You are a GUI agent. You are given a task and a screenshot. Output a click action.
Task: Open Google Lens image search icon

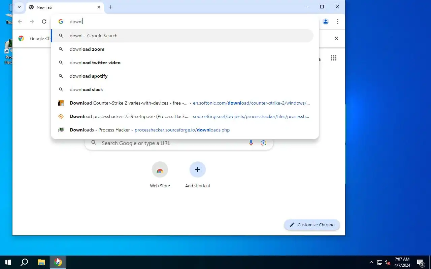click(x=263, y=143)
